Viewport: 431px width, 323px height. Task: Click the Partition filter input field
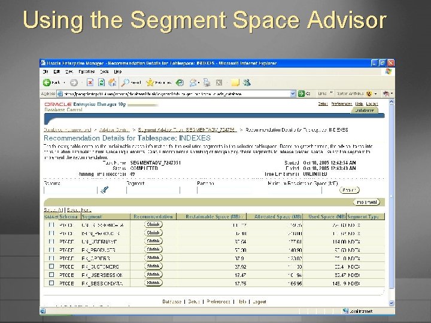[224, 190]
